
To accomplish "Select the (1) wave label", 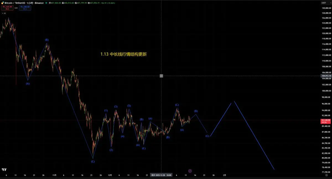I will click(106, 110).
